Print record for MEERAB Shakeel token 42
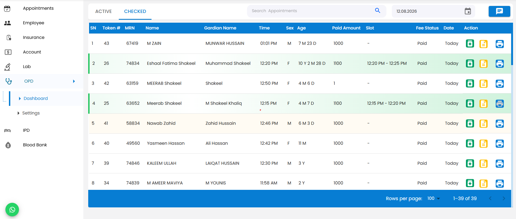 [x=500, y=84]
